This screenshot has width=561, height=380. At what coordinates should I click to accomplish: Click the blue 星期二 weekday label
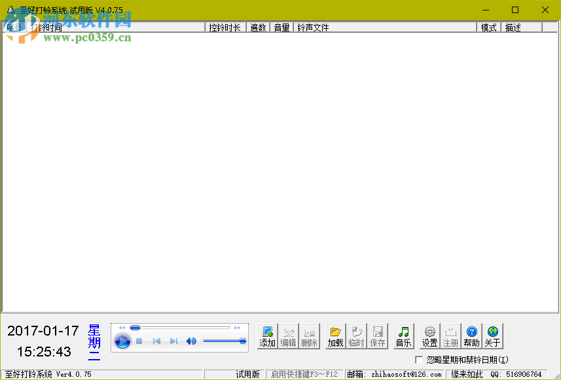click(x=94, y=342)
